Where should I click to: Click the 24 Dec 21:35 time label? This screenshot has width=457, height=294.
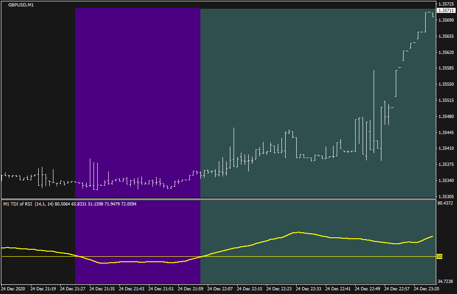point(102,289)
